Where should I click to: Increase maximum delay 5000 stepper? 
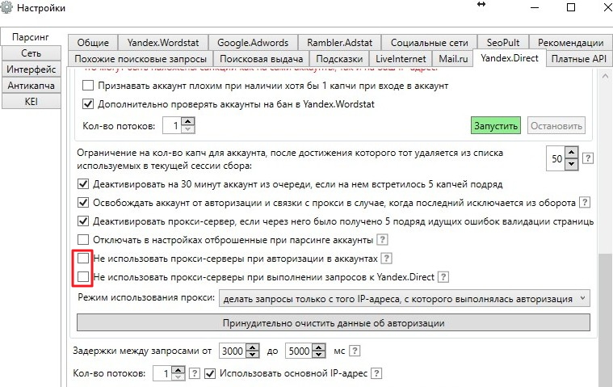tap(319, 347)
